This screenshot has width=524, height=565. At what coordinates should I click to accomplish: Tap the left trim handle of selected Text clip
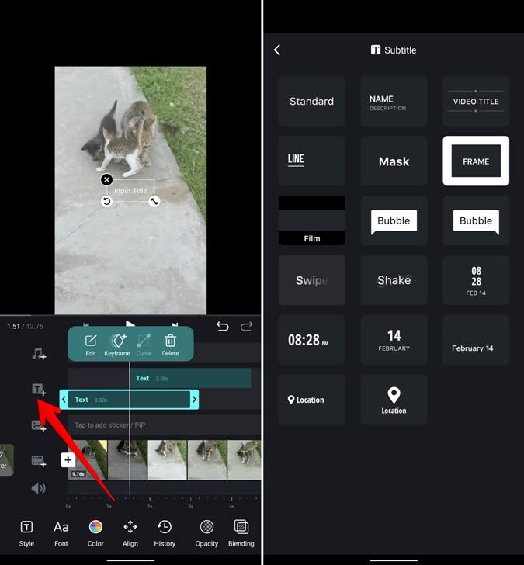[x=64, y=399]
